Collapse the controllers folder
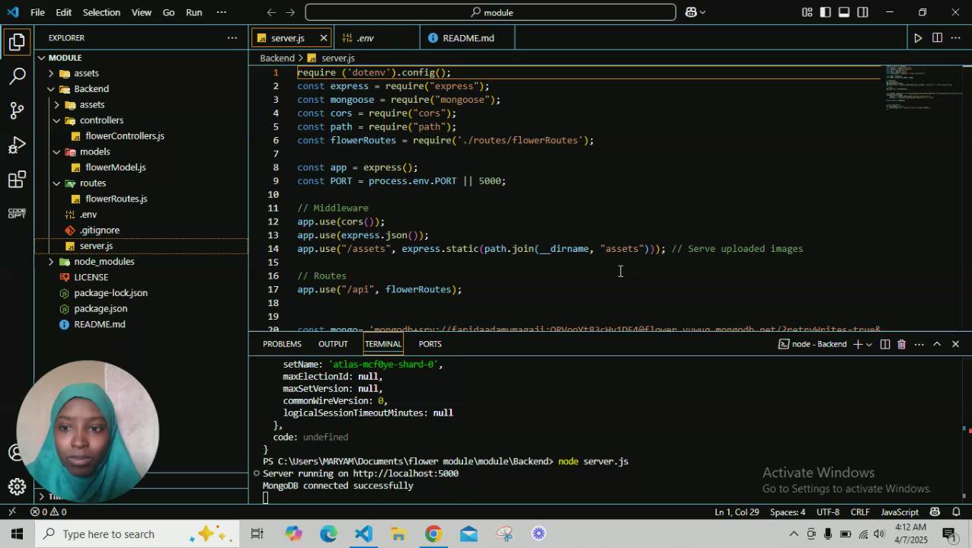 [101, 120]
